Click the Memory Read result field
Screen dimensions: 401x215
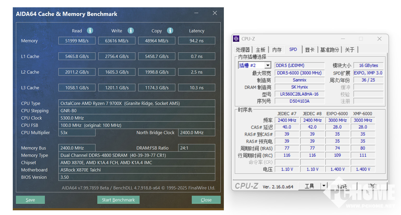point(77,41)
